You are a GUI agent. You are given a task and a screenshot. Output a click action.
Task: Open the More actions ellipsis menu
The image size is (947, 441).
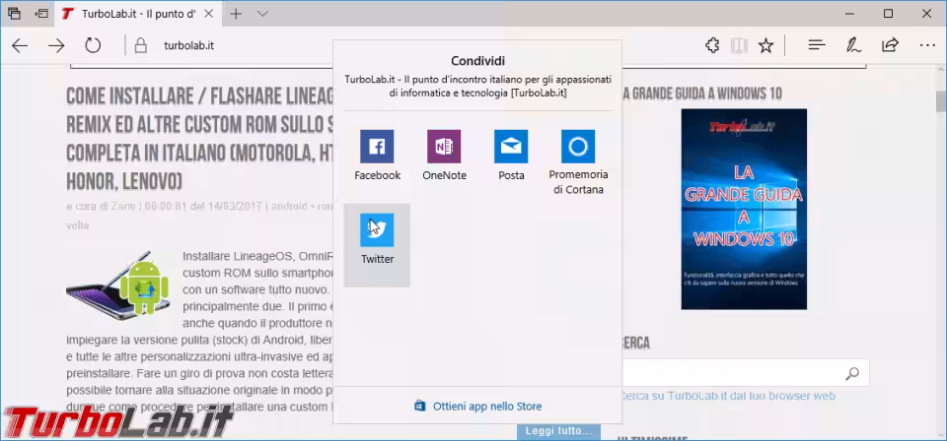[x=927, y=45]
